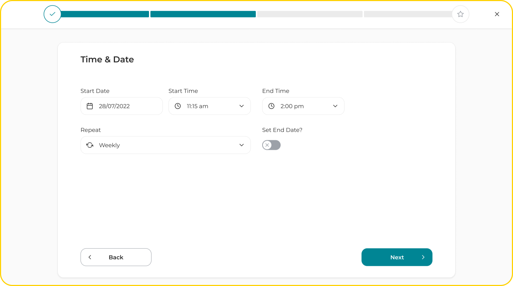
Task: Click the Time & Date heading
Action: (x=107, y=59)
